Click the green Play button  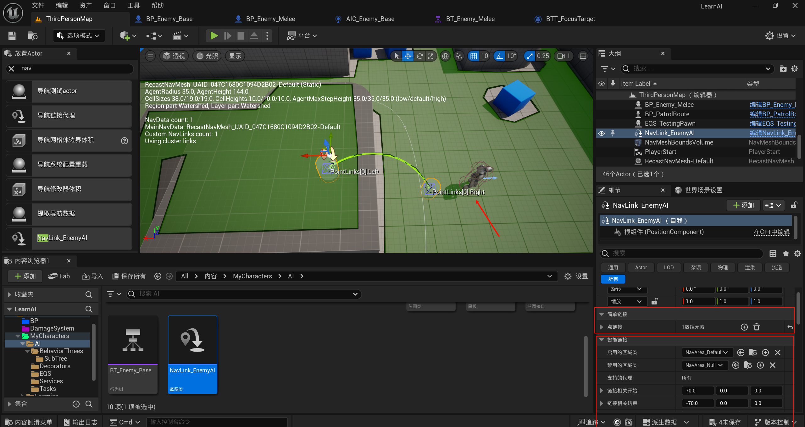(x=214, y=36)
